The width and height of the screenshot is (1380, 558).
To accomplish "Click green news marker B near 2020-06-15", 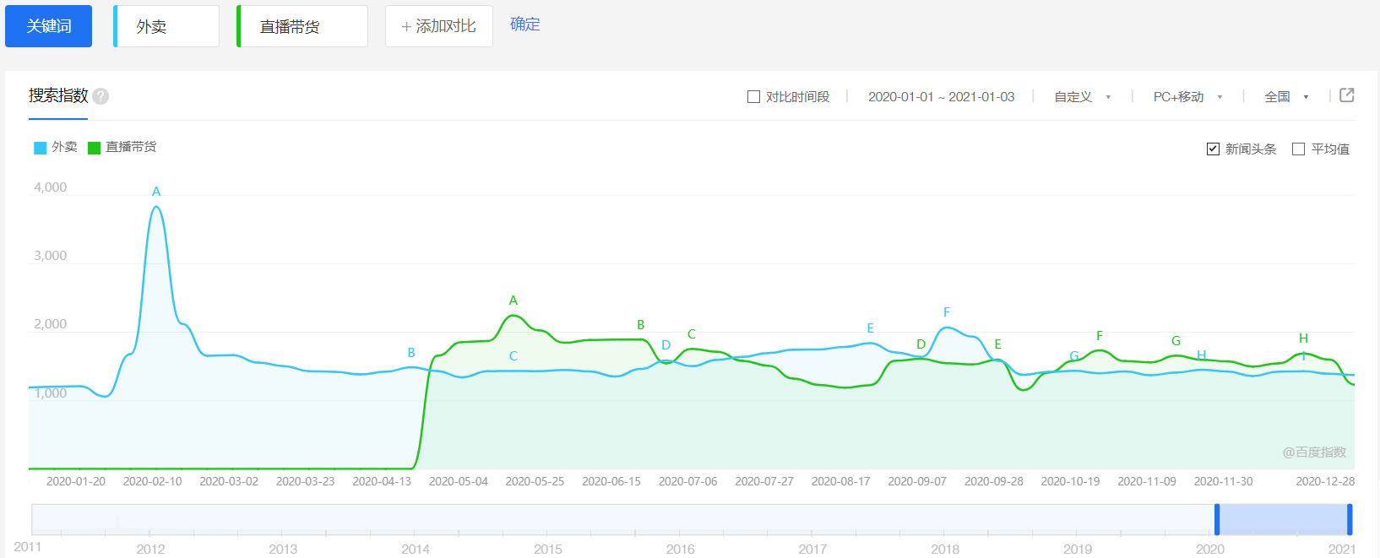I will coord(640,325).
